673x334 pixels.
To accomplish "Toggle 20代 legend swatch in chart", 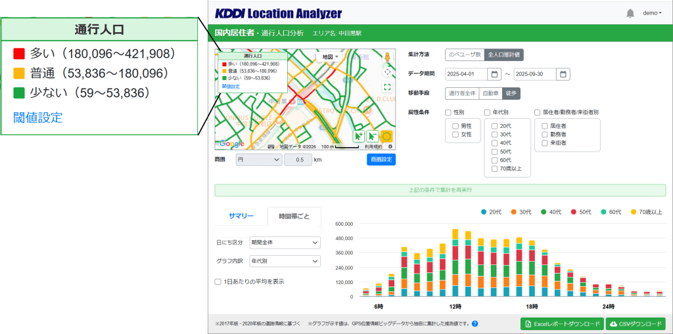I will click(x=484, y=212).
